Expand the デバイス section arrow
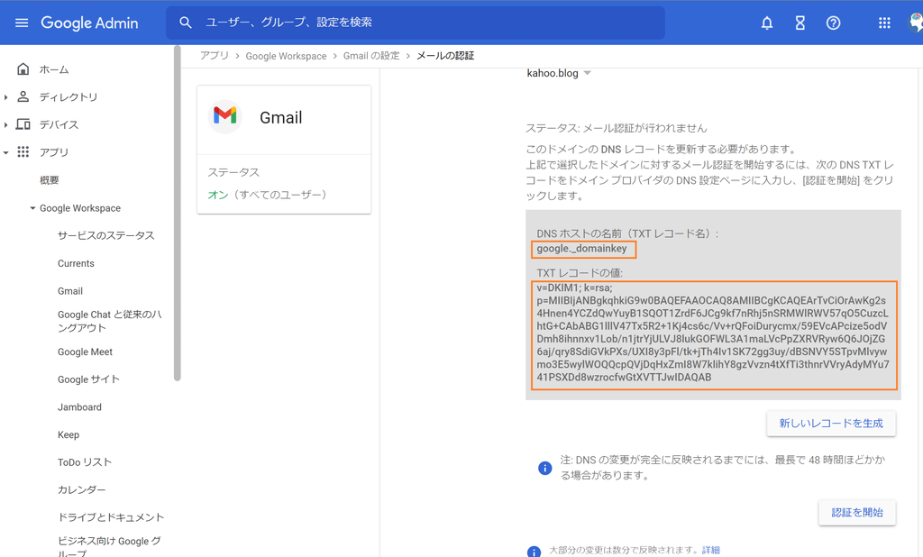923x557 pixels. (x=6, y=124)
